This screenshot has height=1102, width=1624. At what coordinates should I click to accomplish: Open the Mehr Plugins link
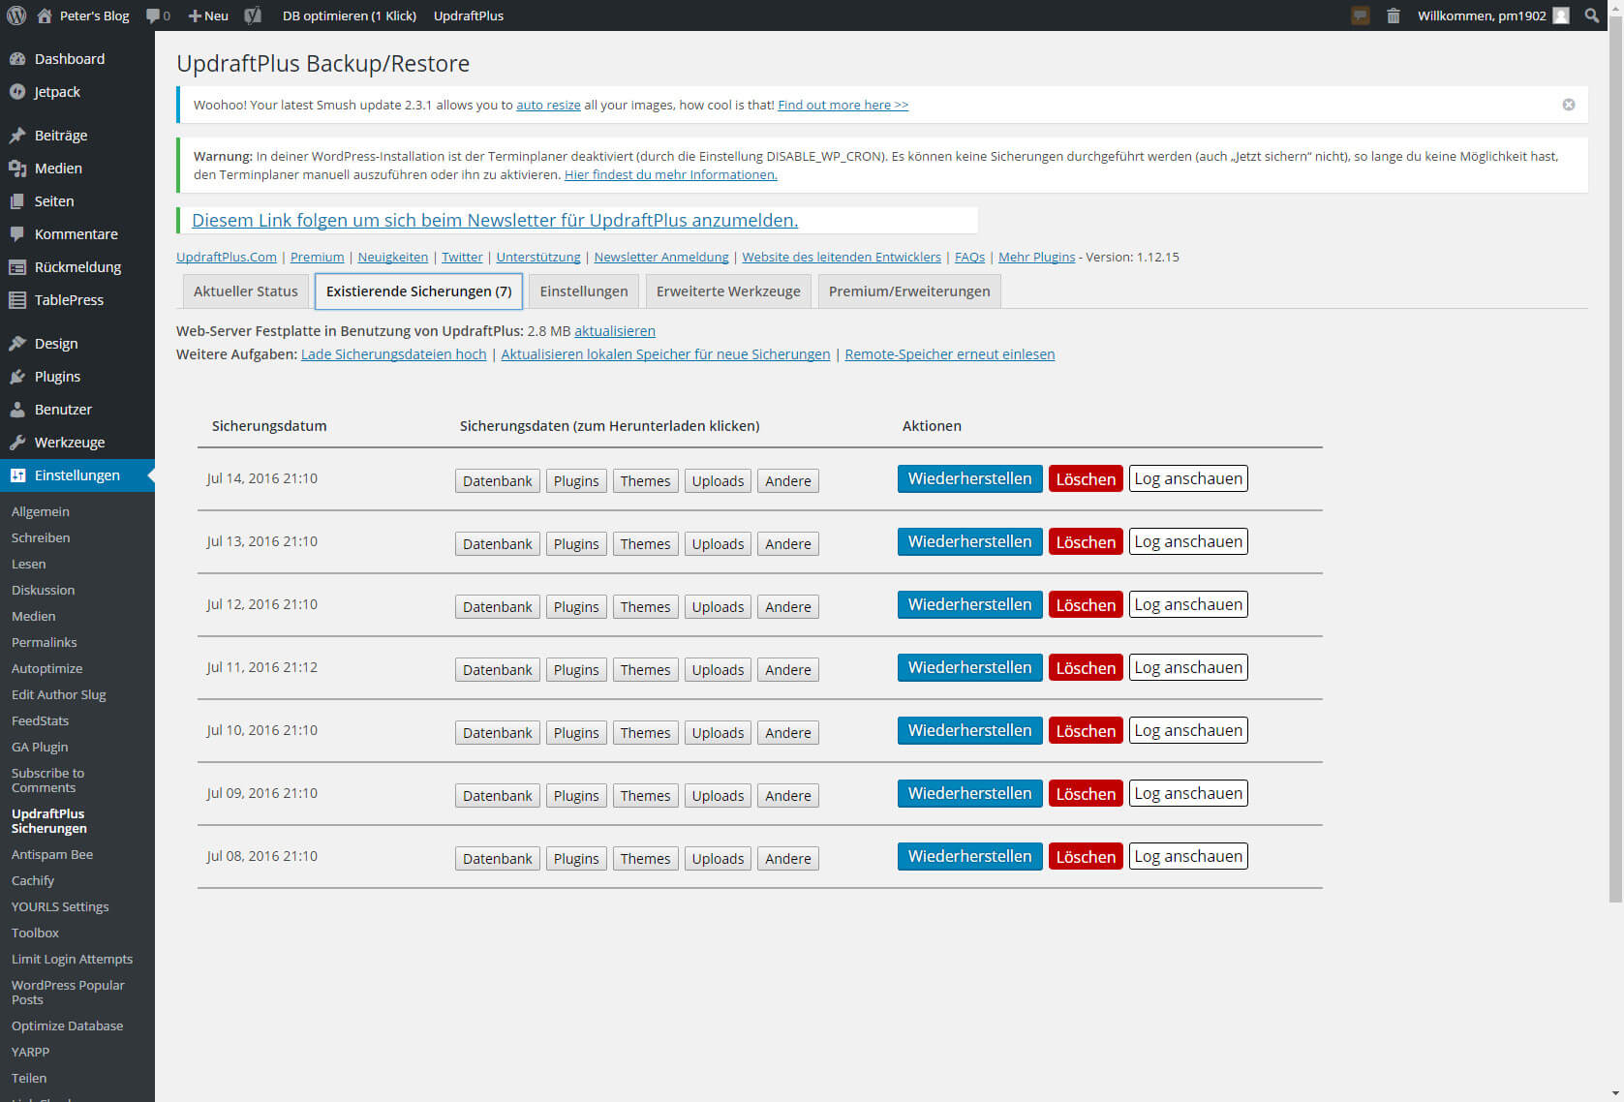tap(1037, 257)
